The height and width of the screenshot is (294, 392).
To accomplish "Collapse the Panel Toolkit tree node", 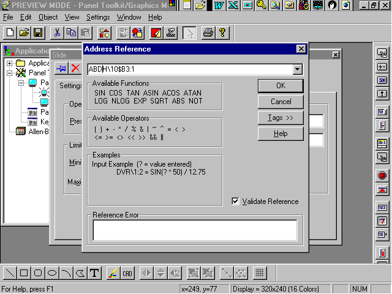I will (10, 73).
